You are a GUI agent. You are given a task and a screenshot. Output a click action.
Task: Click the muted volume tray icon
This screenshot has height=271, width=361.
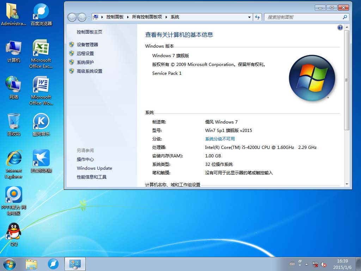pyautogui.click(x=324, y=264)
